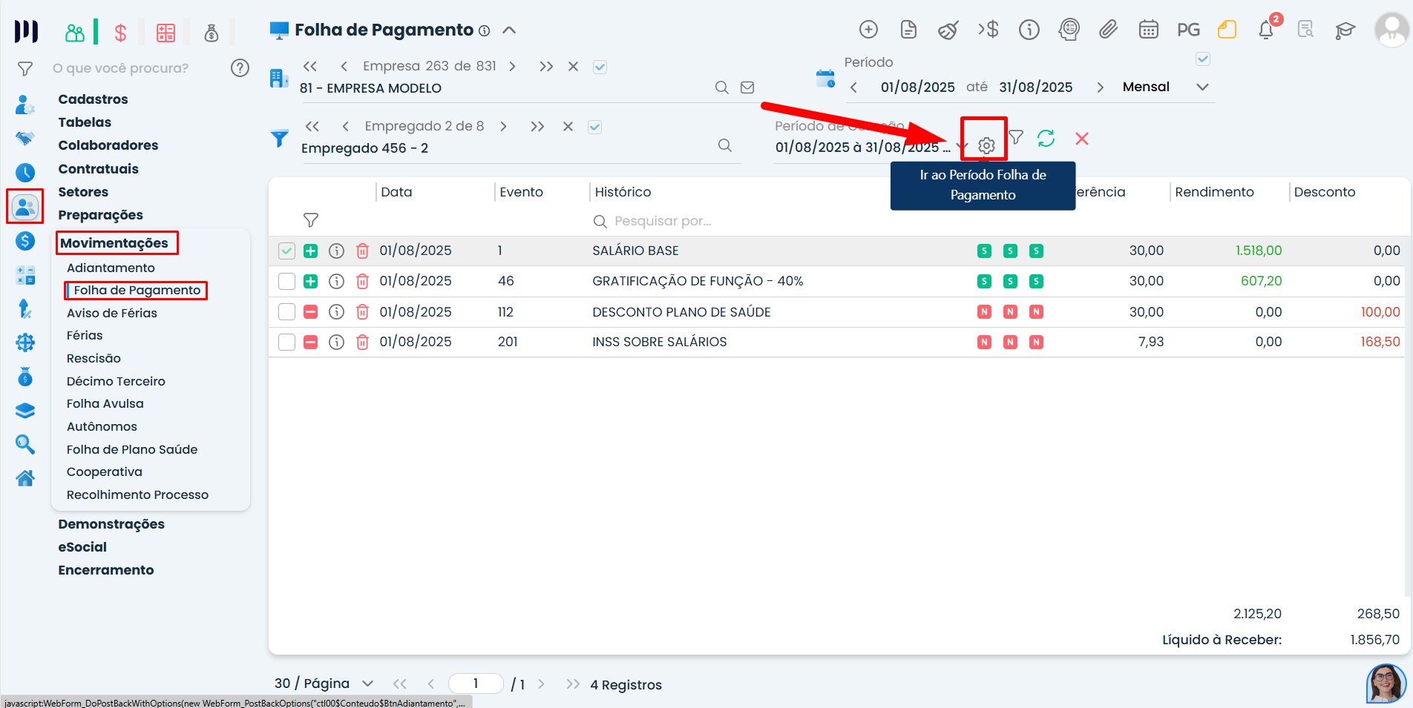The image size is (1413, 708).
Task: Click Encerramento in the left sidebar
Action: tap(106, 569)
